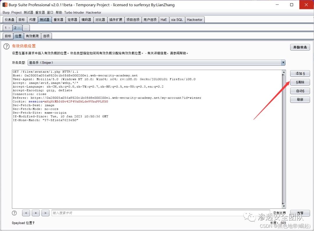Click the + search options button

pos(36,213)
